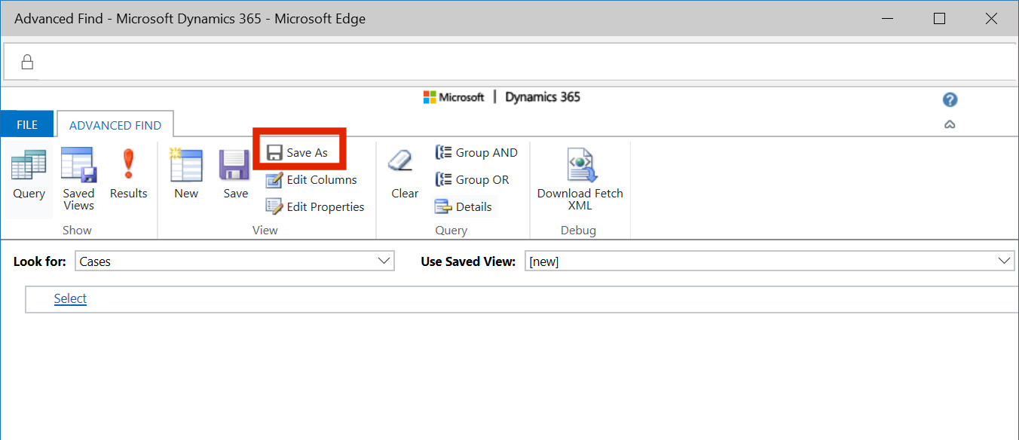Click the lock icon in address bar
Image resolution: width=1019 pixels, height=440 pixels.
27,62
